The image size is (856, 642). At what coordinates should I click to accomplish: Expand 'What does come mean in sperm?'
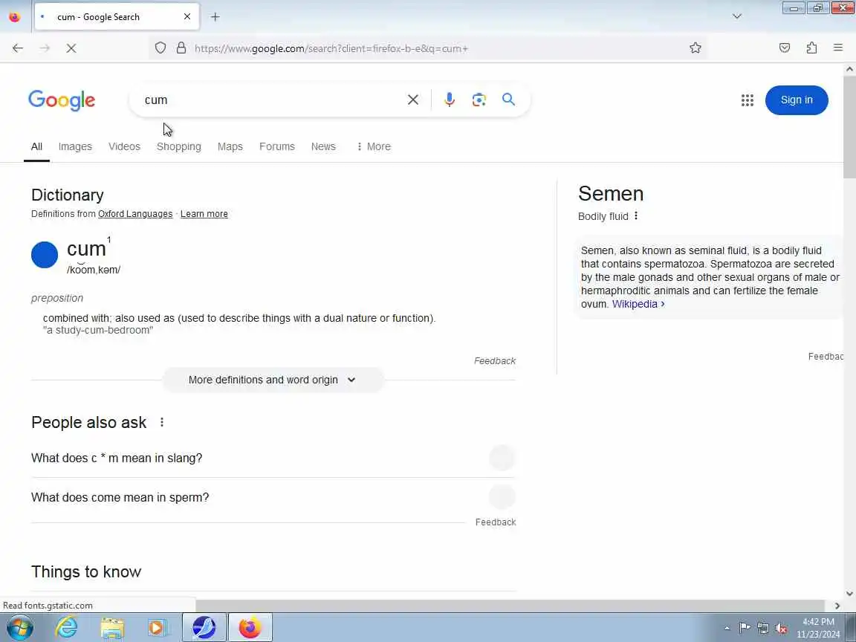click(x=273, y=497)
